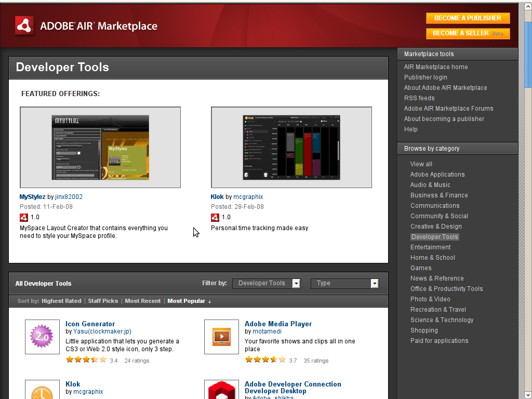Click the scrollbar down arrow
Screen dimensions: 532x399
528,395
